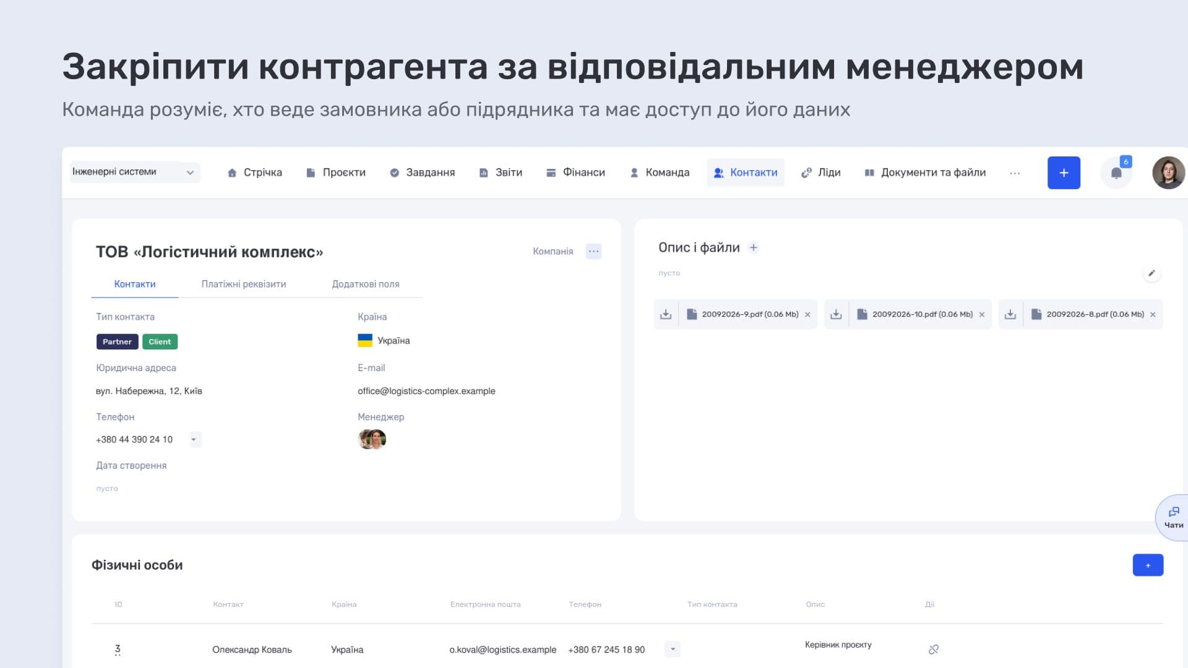This screenshot has width=1188, height=668.
Task: Unlink Олександр Коваль via link icon
Action: click(x=934, y=649)
